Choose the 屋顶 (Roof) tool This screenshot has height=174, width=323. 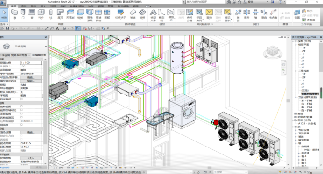click(60, 14)
